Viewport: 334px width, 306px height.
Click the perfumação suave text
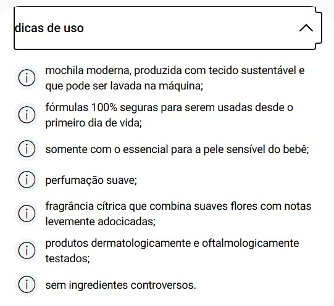pyautogui.click(x=91, y=180)
